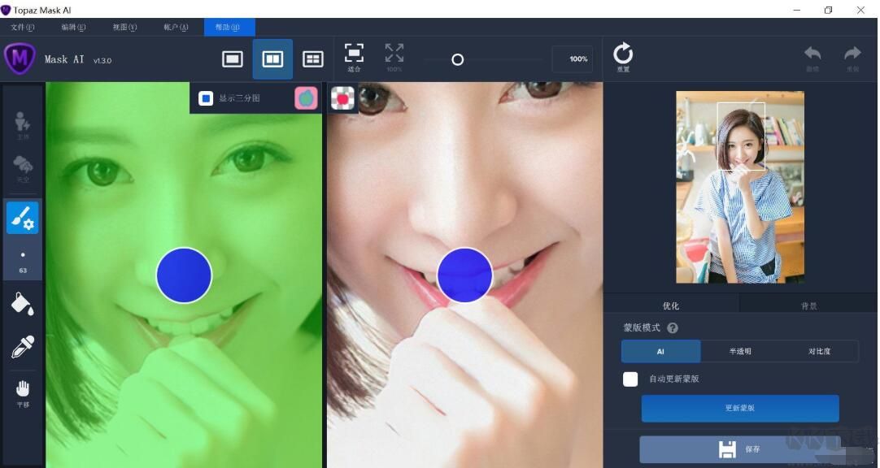Open the View (视图) menu
The width and height of the screenshot is (880, 468).
(x=124, y=27)
